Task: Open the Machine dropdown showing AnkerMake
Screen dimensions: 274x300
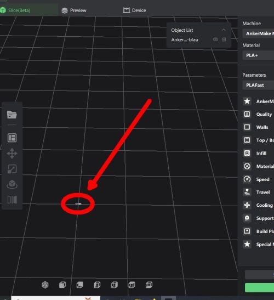Action: click(x=258, y=33)
